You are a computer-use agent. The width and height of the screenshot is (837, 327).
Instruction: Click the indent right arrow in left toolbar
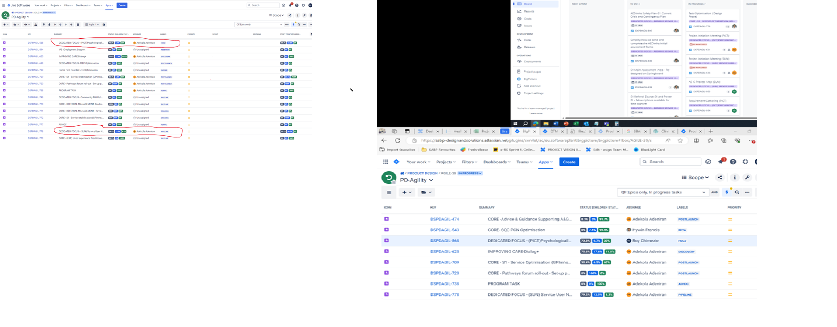point(71,25)
